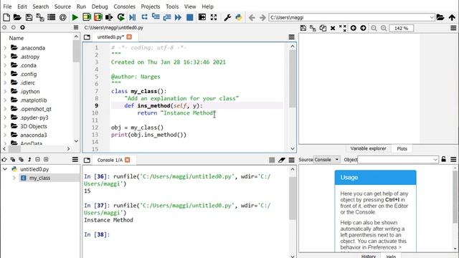Expand the 3D Objects folder
This screenshot has height=258, width=459.
pos(5,126)
